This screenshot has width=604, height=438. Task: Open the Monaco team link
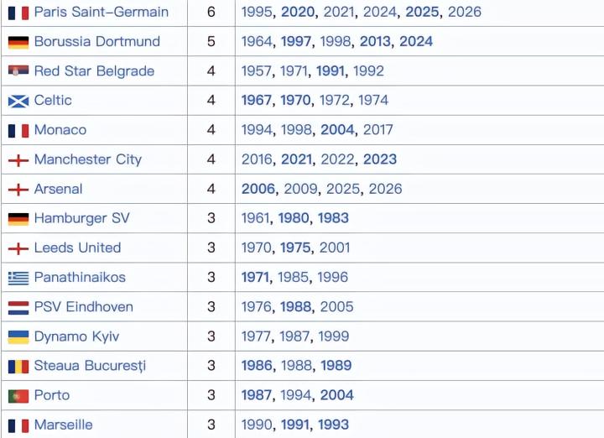(60, 130)
